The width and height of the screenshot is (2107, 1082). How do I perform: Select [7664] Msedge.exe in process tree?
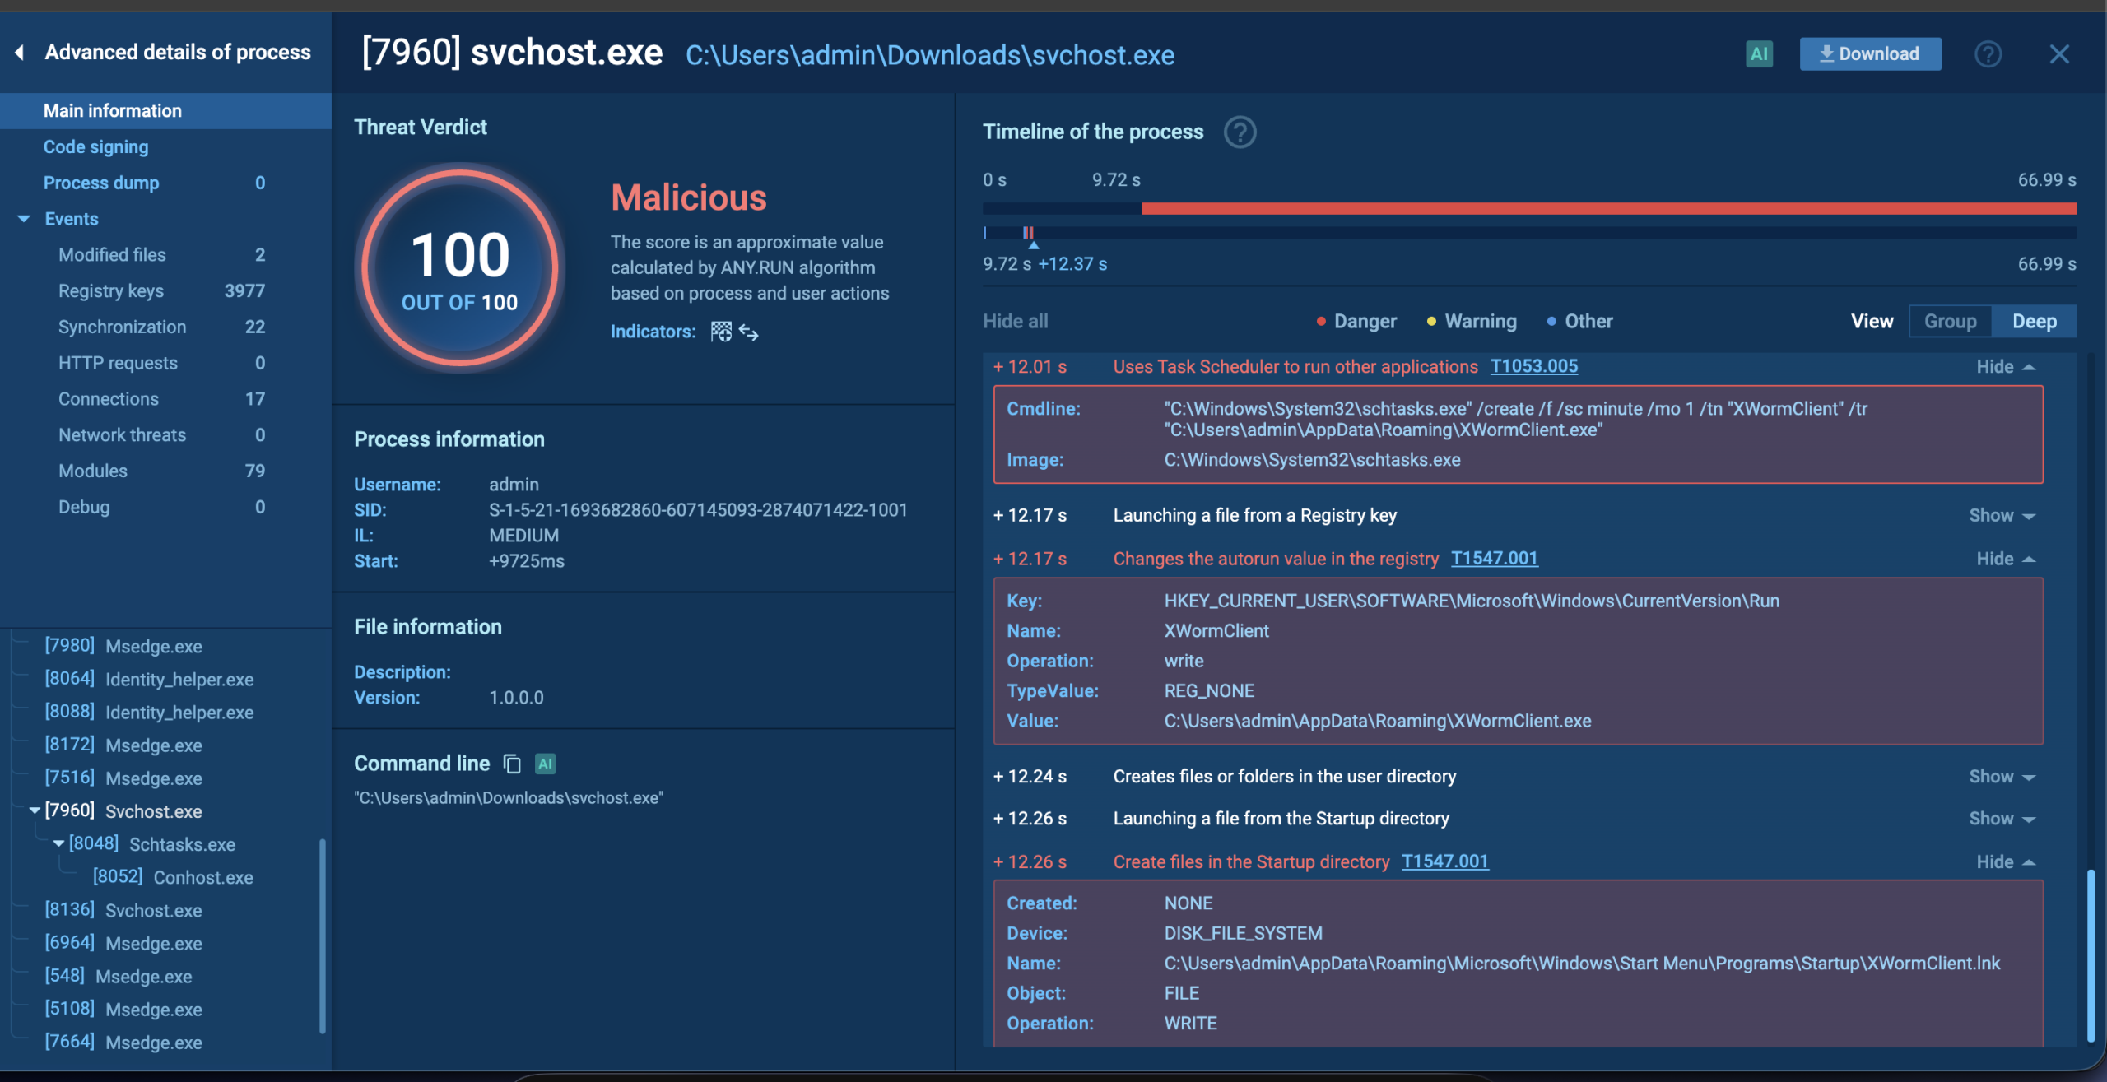click(123, 1042)
